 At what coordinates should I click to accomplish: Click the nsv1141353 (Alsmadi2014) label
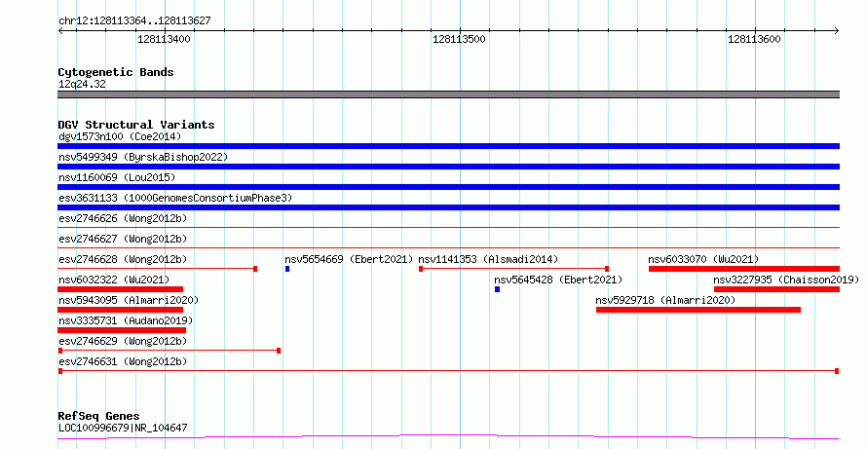coord(488,259)
